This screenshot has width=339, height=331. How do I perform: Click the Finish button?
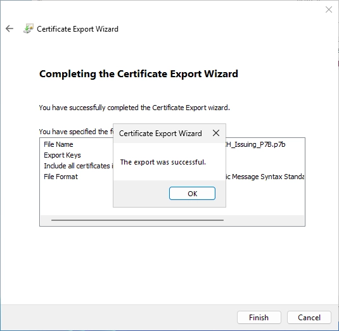[259, 318]
